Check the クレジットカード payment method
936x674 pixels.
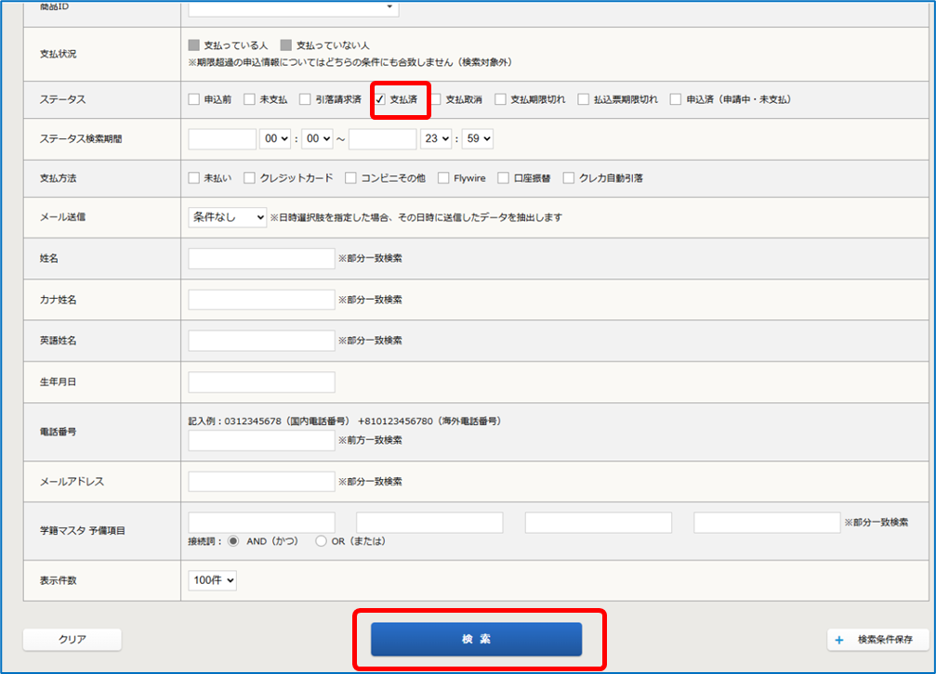[250, 177]
